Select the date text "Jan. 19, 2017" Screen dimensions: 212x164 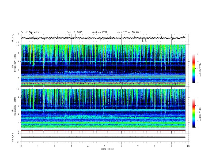tap(75, 32)
